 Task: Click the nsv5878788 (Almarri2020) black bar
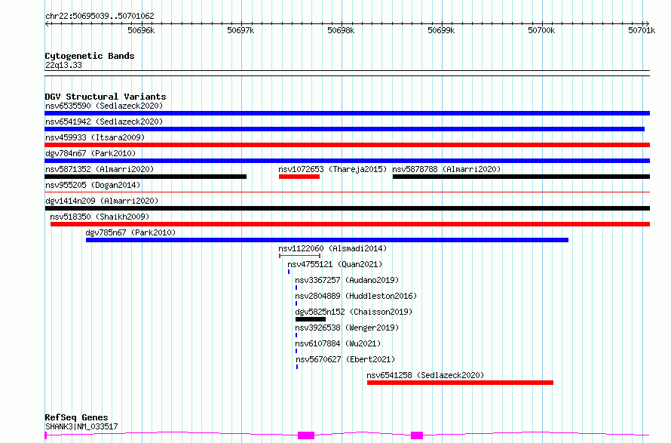pos(521,177)
